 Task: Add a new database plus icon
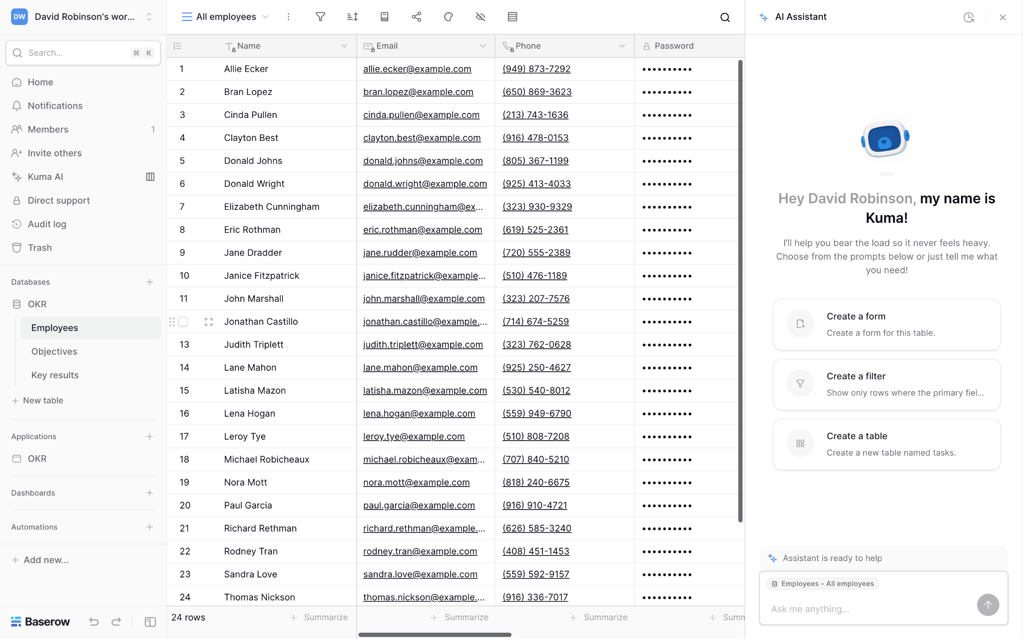(x=149, y=282)
